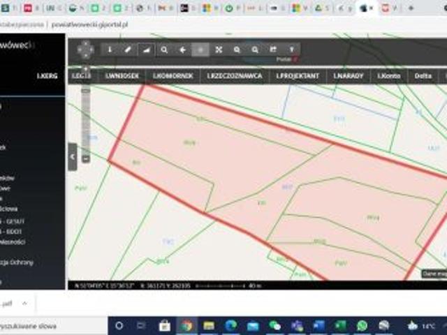Open the i.PROJEKTANT module
This screenshot has height=335, width=447.
pos(298,76)
